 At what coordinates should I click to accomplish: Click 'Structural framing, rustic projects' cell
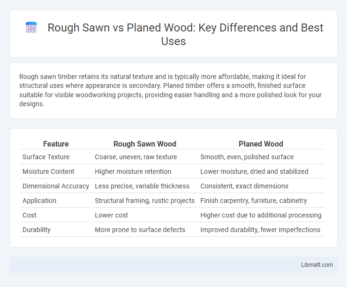coord(145,201)
